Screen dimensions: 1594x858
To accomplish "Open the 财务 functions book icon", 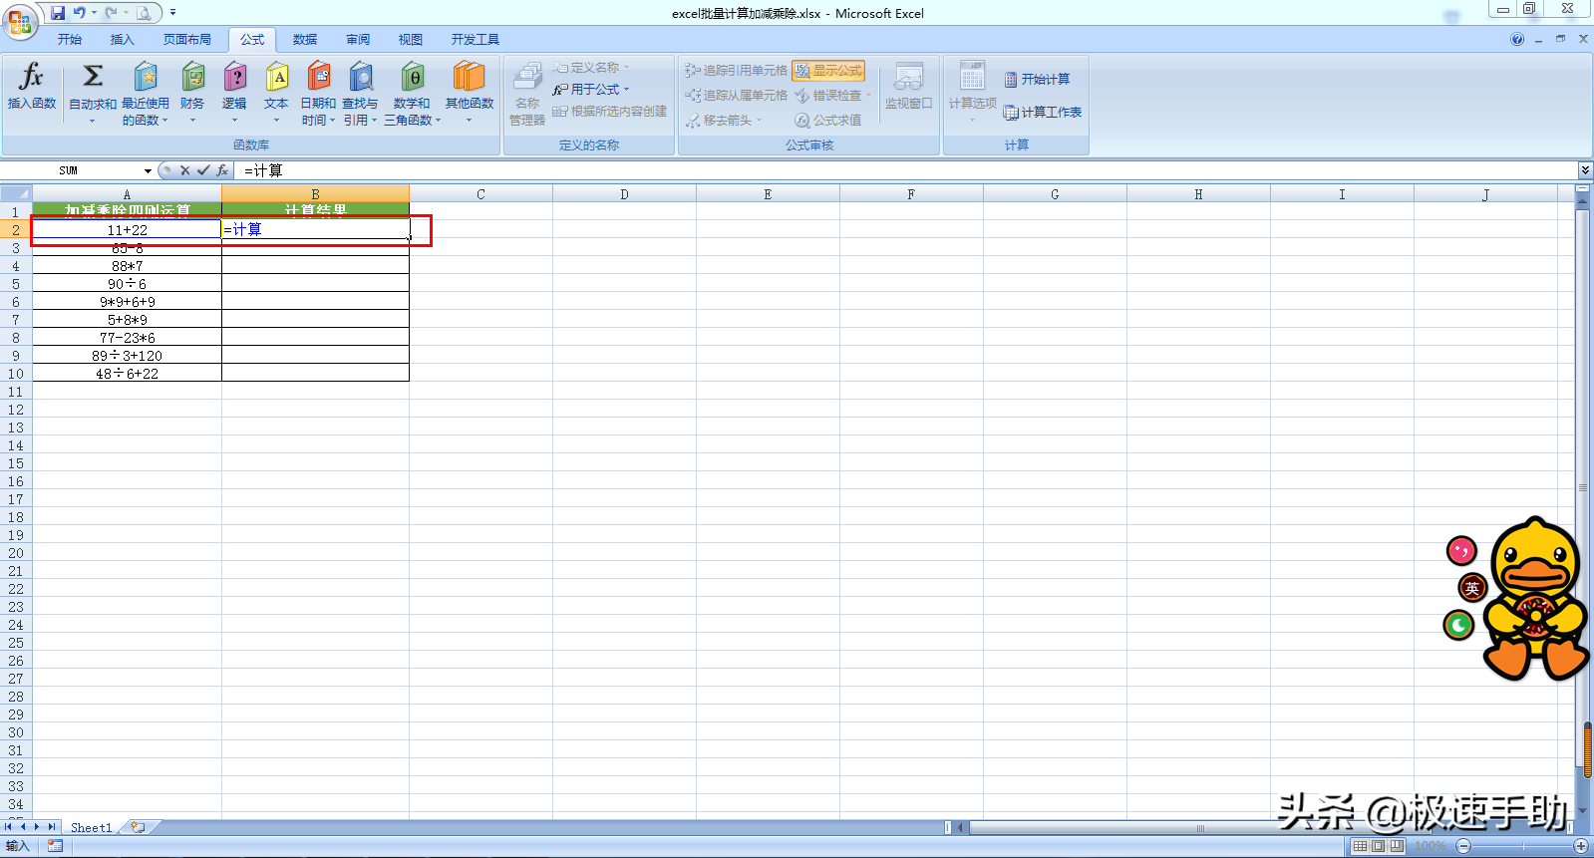I will (192, 77).
